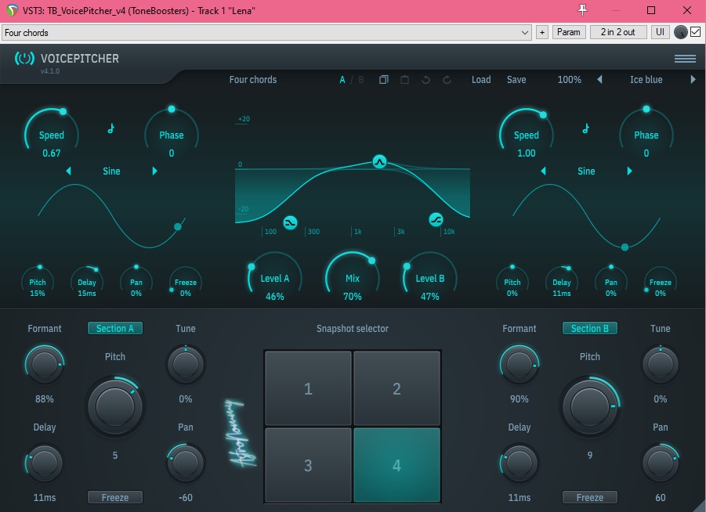Click the Param button
706x512 pixels.
tap(569, 32)
